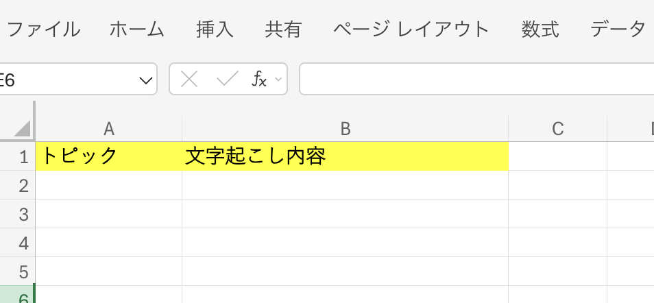
Task: Click the enter checkmark icon in formula bar
Action: [x=226, y=80]
